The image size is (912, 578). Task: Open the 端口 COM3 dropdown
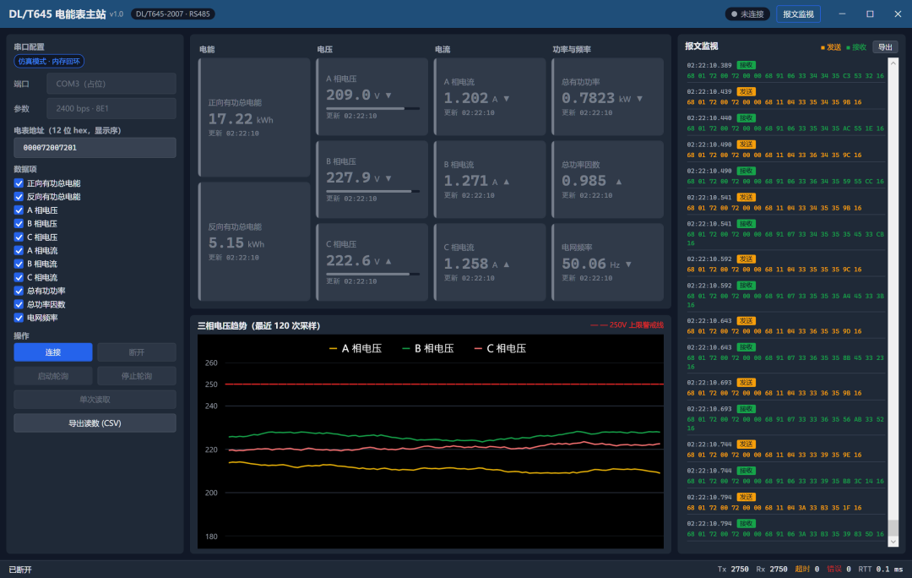[111, 84]
